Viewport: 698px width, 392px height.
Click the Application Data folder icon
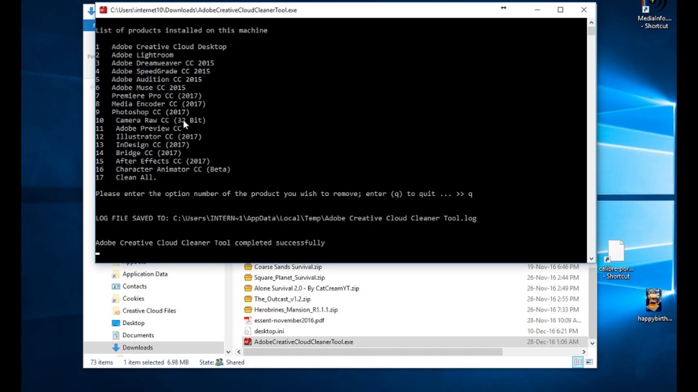(x=116, y=274)
